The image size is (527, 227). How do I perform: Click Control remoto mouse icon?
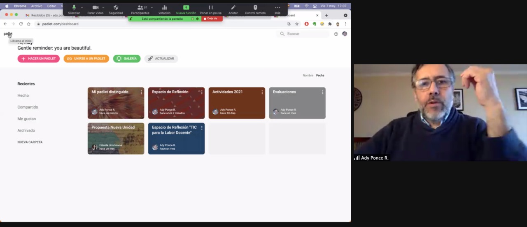tap(255, 7)
